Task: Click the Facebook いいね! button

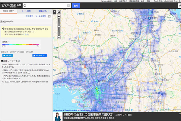Action: 39,56
